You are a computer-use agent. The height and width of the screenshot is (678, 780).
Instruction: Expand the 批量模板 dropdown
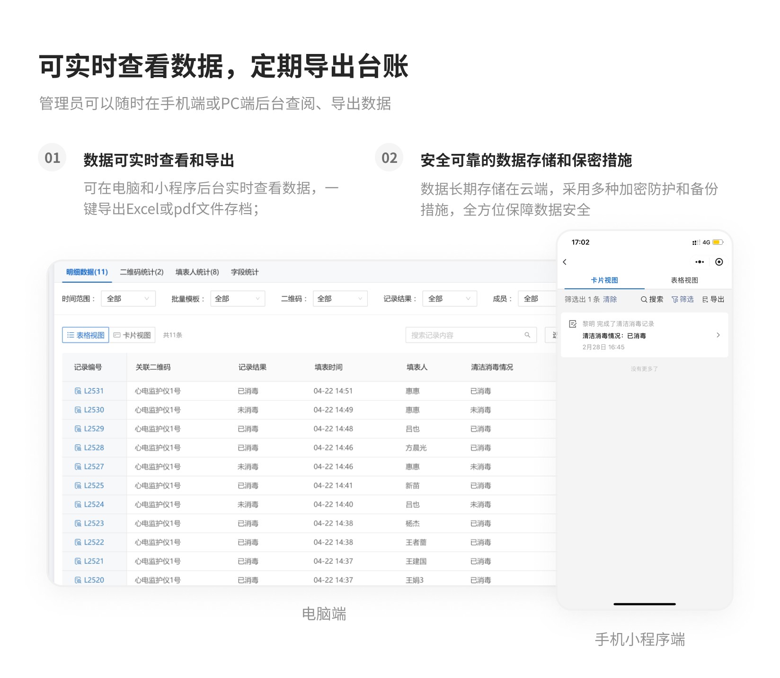point(238,299)
